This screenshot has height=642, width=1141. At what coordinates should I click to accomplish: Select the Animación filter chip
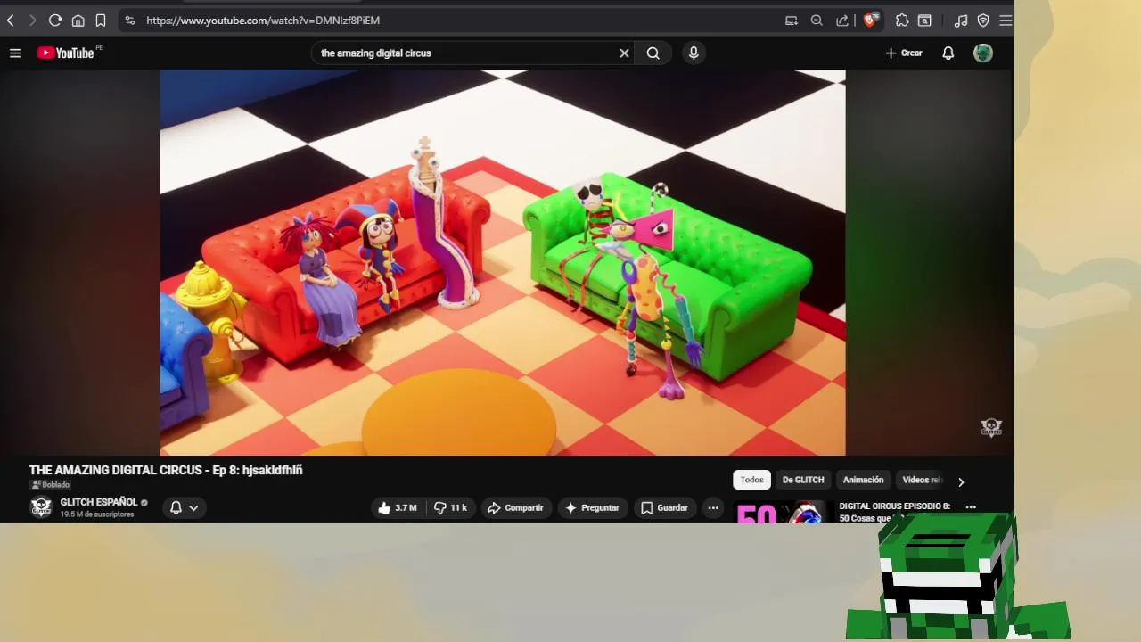pos(864,480)
